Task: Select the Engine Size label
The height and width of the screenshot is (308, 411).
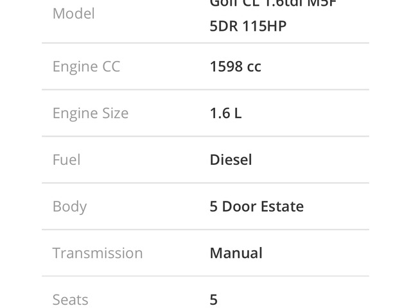Action: (91, 114)
